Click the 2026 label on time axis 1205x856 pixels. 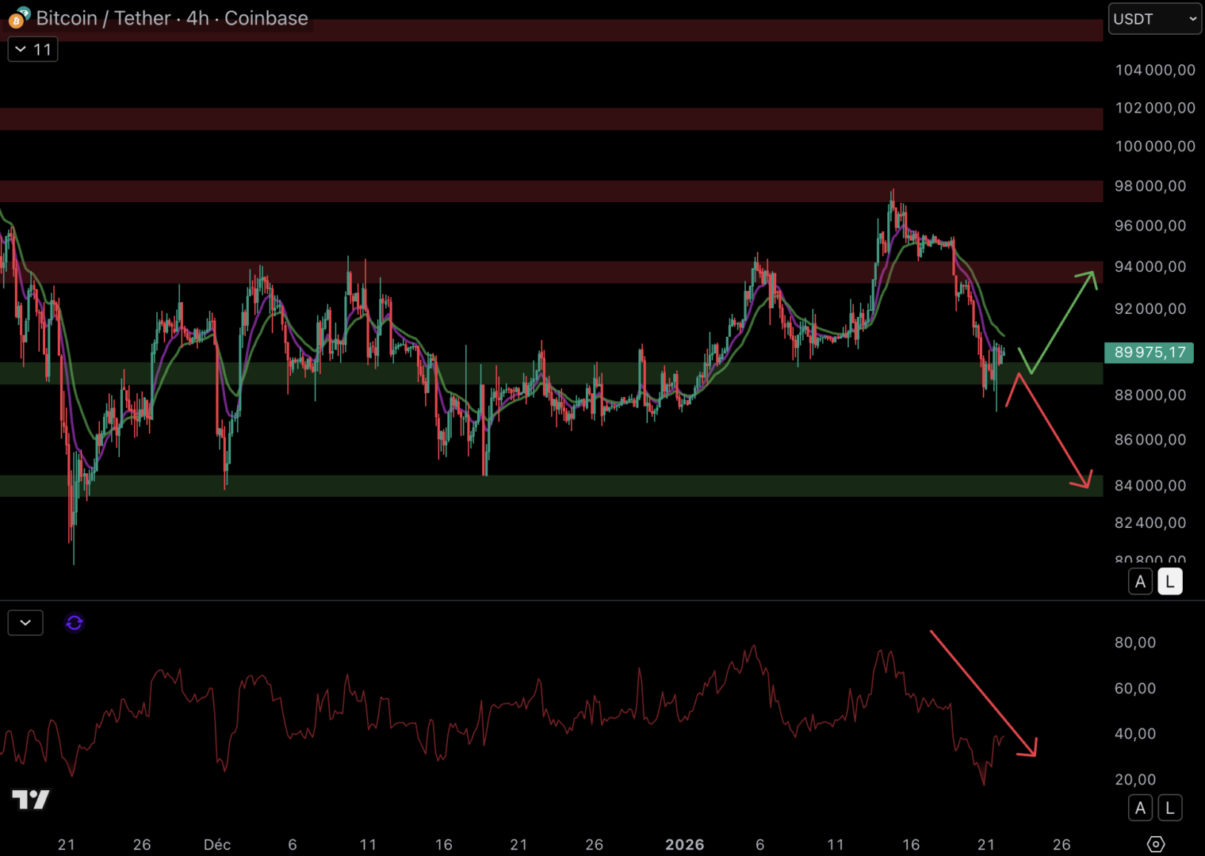[684, 844]
